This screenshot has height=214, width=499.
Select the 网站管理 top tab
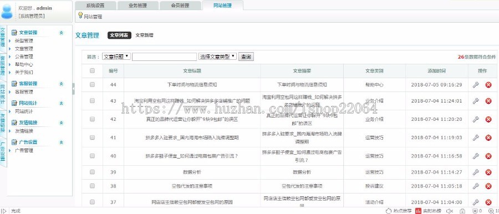(222, 6)
